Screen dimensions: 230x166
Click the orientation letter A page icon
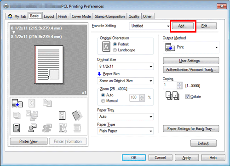click(106, 47)
